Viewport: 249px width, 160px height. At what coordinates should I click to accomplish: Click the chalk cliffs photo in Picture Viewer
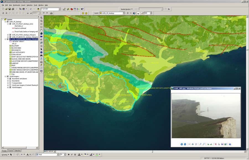(206, 116)
